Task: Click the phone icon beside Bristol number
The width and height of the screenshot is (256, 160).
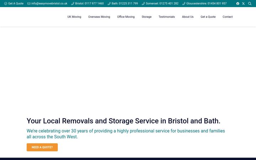Action: click(x=73, y=4)
